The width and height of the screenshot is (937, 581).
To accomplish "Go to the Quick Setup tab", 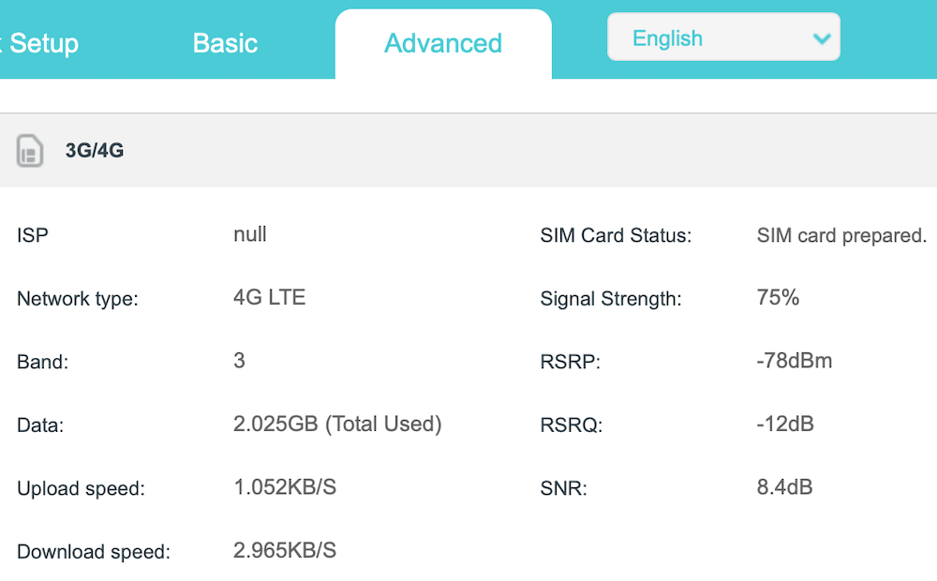I will pyautogui.click(x=39, y=43).
